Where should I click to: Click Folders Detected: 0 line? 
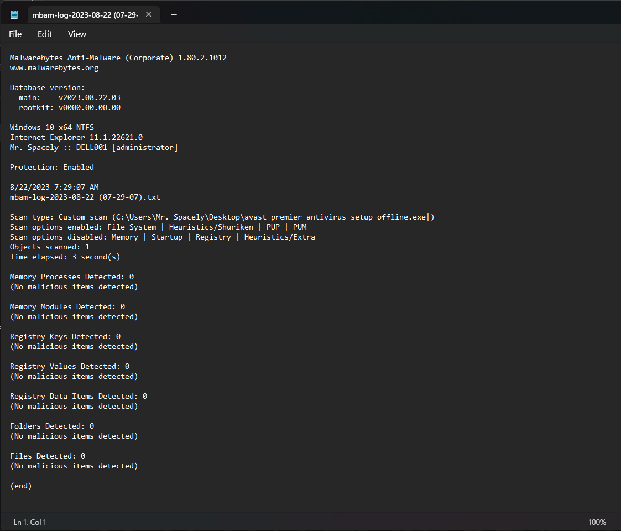52,426
